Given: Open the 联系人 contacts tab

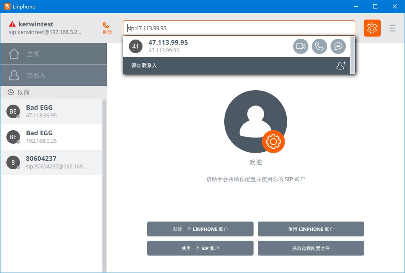Looking at the screenshot, I should (x=54, y=75).
